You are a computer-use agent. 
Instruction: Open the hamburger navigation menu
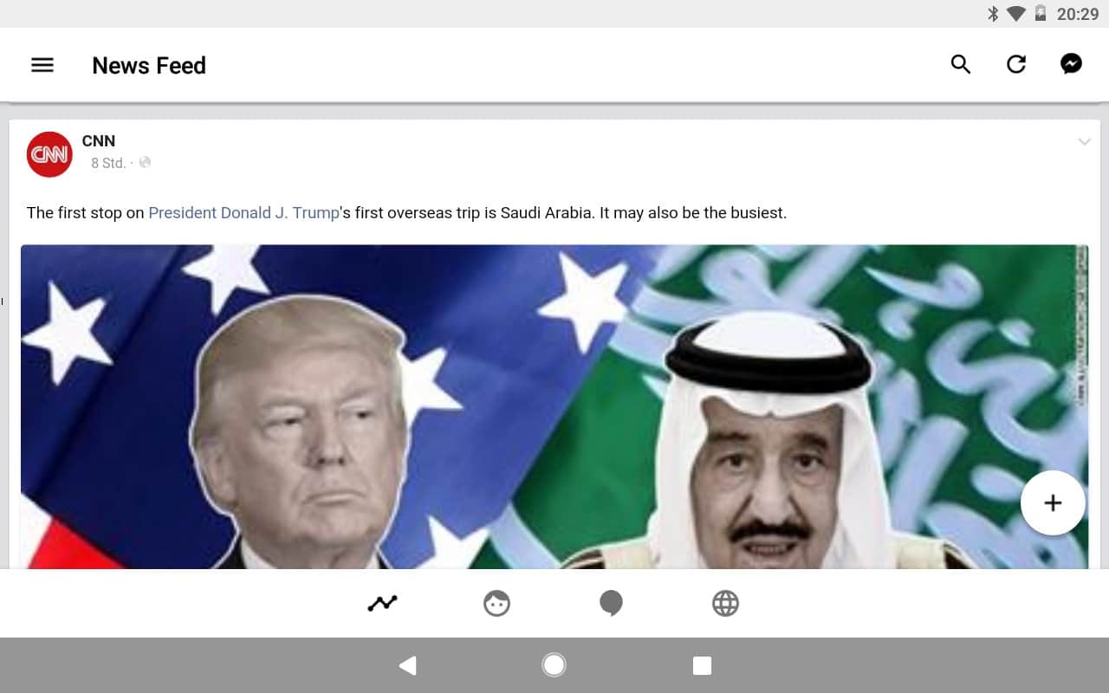pyautogui.click(x=42, y=65)
